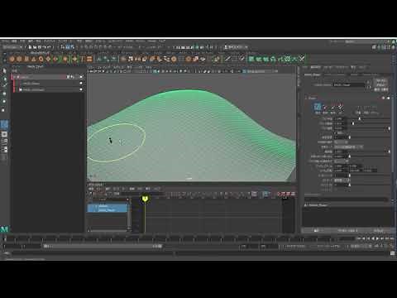
Task: Click the circle button on second target row
Action: click(81, 89)
